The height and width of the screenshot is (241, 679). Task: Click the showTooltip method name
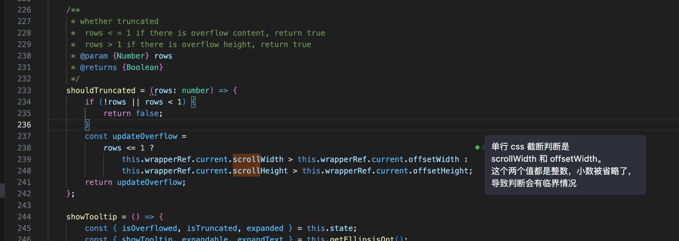(92, 216)
